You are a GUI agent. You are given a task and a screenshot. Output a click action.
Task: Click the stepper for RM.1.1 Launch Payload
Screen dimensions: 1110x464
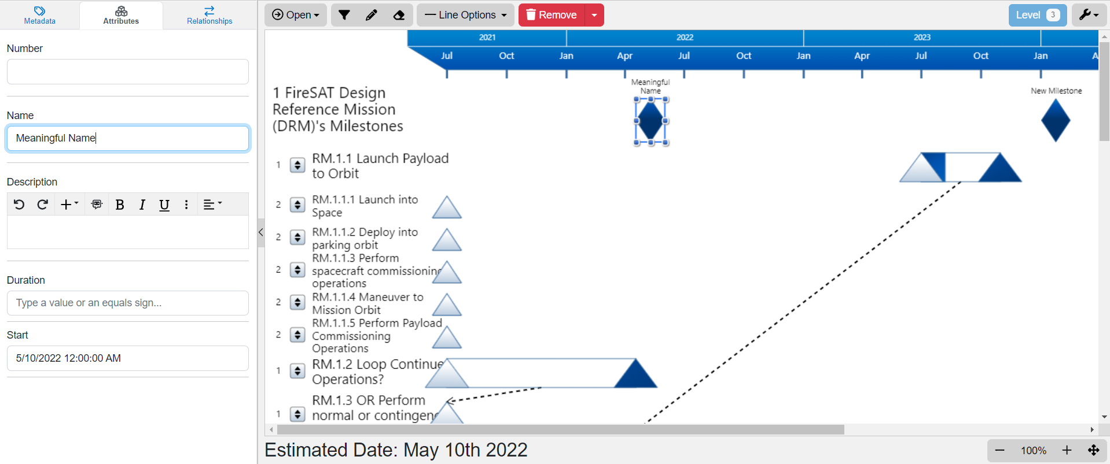(297, 165)
